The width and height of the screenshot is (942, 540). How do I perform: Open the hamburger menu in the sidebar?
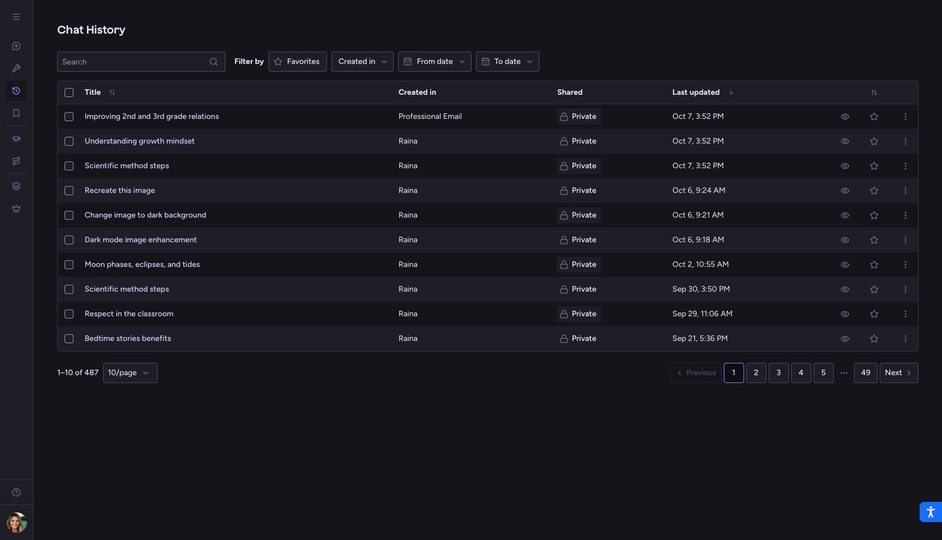coord(16,17)
